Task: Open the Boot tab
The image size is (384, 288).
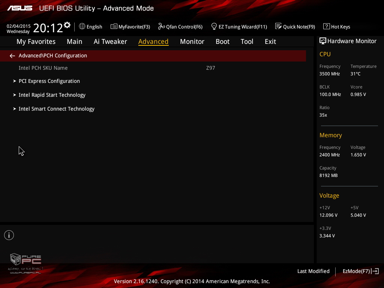Action: pos(223,42)
